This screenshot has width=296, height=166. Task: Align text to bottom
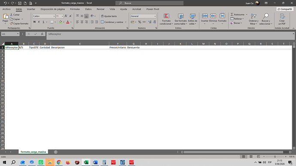point(86,16)
